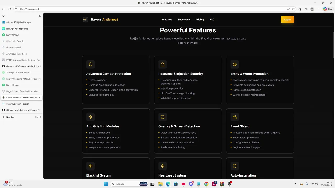Open the Settings and more ellipsis menu
The width and height of the screenshot is (335, 188).
318,9
